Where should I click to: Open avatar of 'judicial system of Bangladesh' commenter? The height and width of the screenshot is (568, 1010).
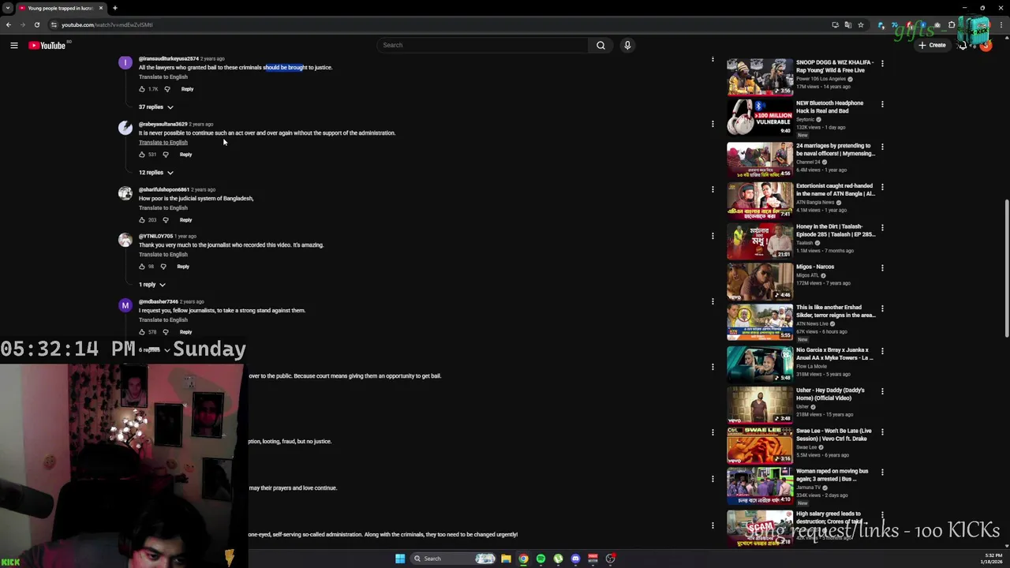125,193
